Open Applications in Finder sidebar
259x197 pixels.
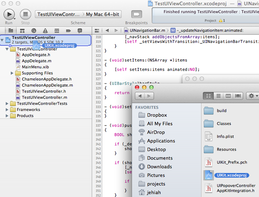(157, 141)
